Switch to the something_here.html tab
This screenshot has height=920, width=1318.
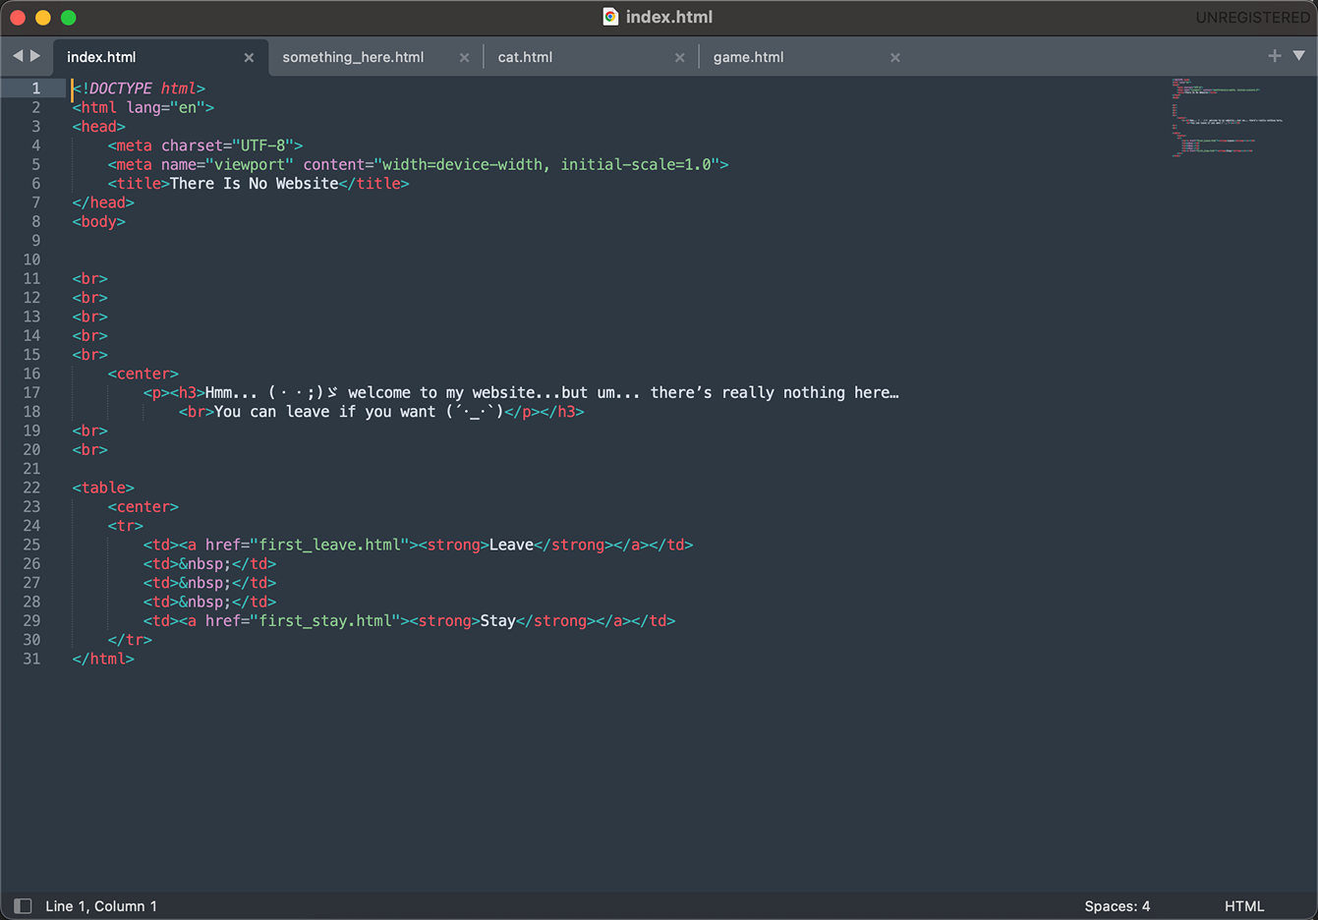click(353, 57)
